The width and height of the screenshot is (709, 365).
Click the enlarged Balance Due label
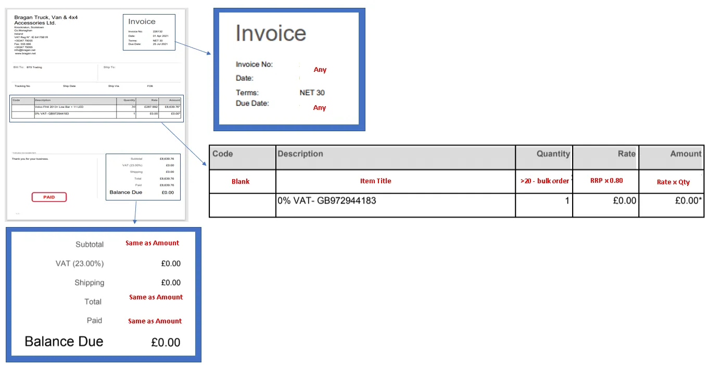pyautogui.click(x=64, y=342)
